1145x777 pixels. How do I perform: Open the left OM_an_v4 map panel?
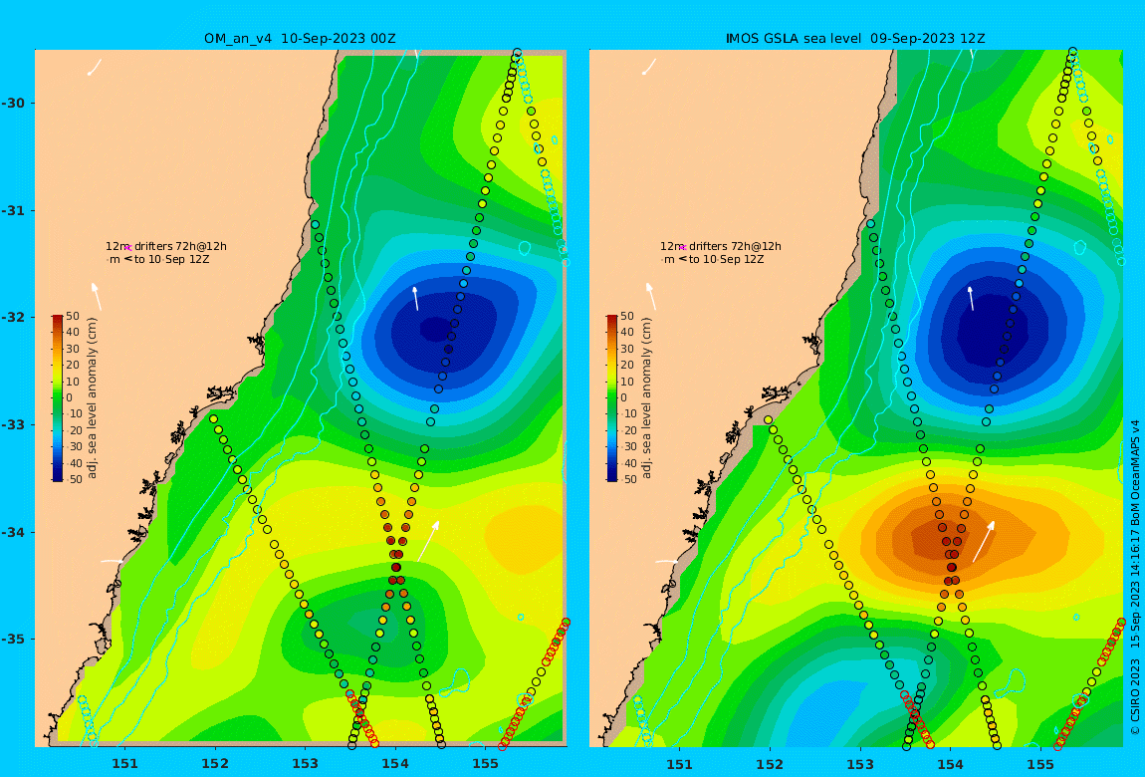tap(301, 398)
